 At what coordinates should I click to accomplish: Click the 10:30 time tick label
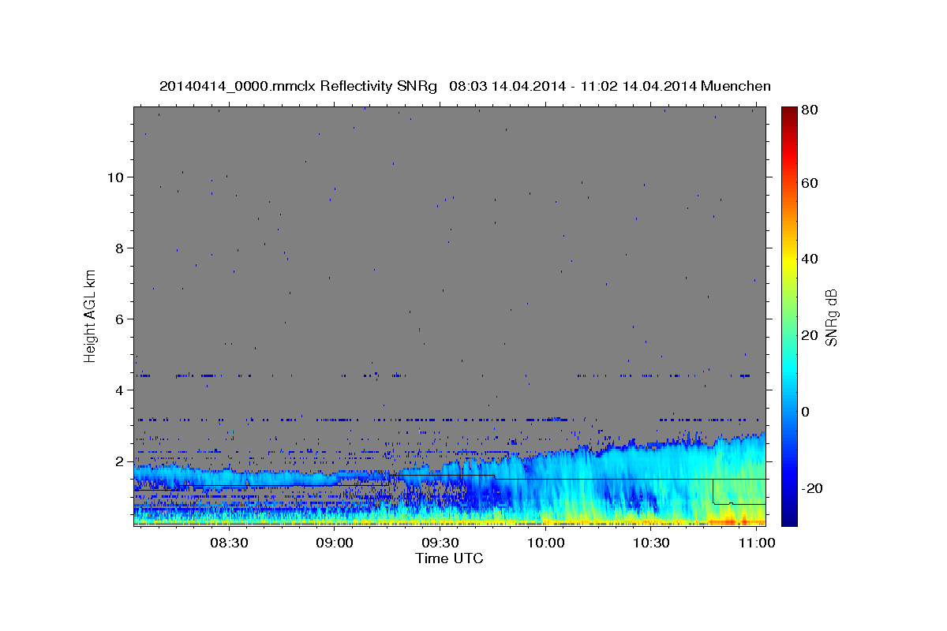coord(652,543)
